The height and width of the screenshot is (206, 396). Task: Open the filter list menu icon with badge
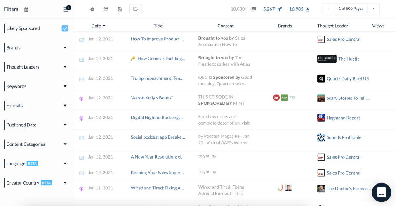(67, 9)
